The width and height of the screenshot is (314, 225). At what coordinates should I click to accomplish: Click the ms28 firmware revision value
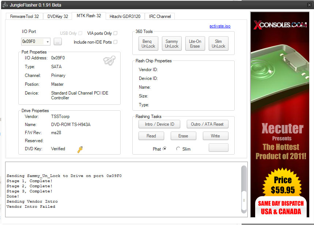(x=56, y=133)
